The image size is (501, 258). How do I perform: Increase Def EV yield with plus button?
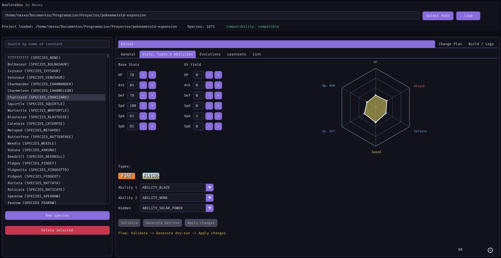(218, 95)
